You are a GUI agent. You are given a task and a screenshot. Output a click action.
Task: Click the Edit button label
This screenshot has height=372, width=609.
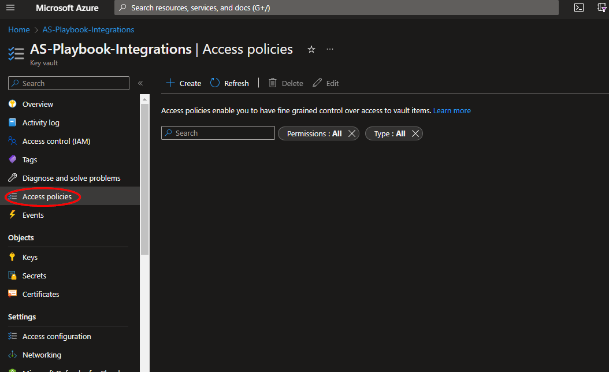(x=332, y=84)
